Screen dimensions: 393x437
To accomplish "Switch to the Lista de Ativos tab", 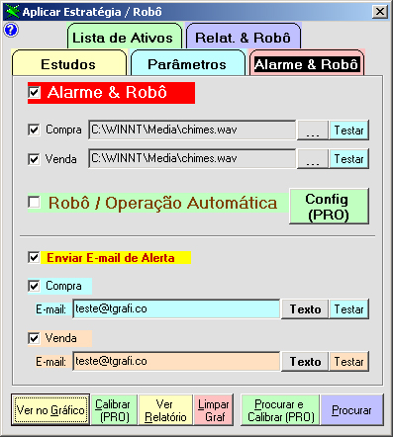I will click(124, 37).
